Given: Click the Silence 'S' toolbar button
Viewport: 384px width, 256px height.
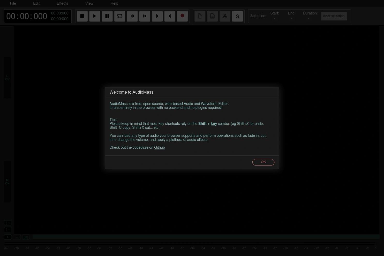Looking at the screenshot, I should (x=237, y=16).
